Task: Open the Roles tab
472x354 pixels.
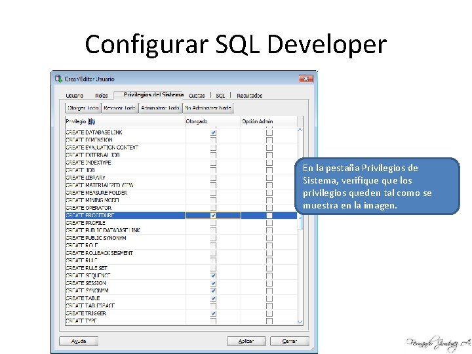Action: click(x=102, y=96)
